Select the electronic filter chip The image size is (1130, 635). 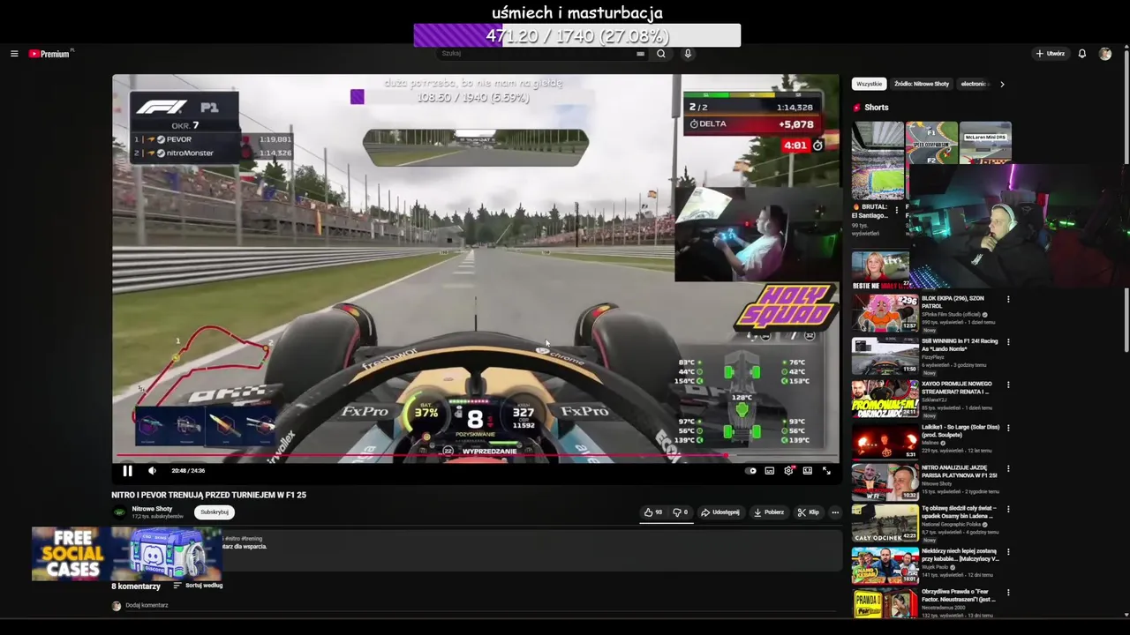point(974,84)
